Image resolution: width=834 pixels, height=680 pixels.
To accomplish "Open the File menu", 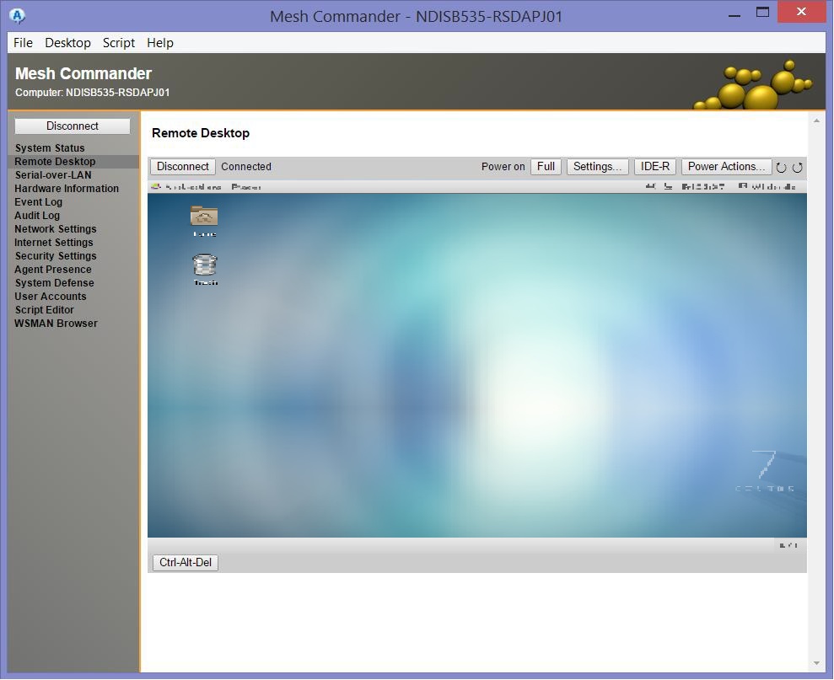I will point(23,42).
